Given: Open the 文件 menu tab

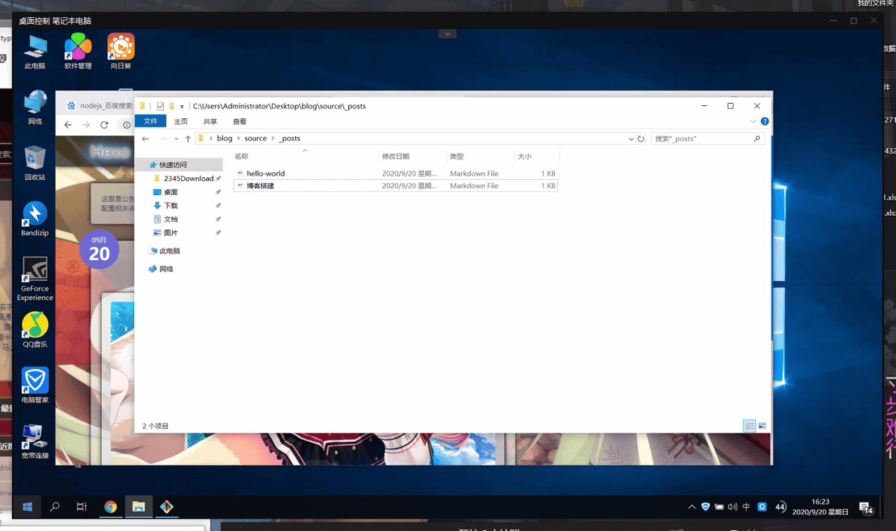Looking at the screenshot, I should 150,122.
